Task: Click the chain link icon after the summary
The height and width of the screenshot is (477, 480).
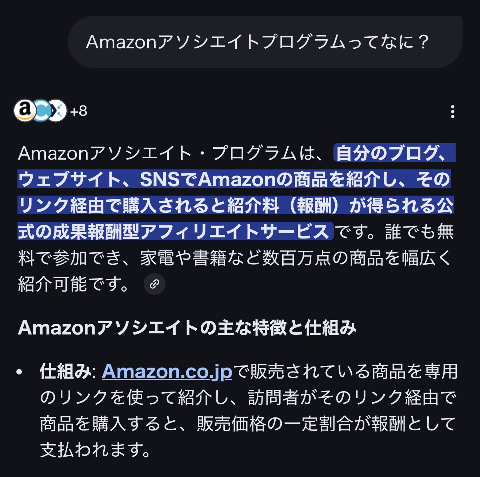Action: click(155, 284)
